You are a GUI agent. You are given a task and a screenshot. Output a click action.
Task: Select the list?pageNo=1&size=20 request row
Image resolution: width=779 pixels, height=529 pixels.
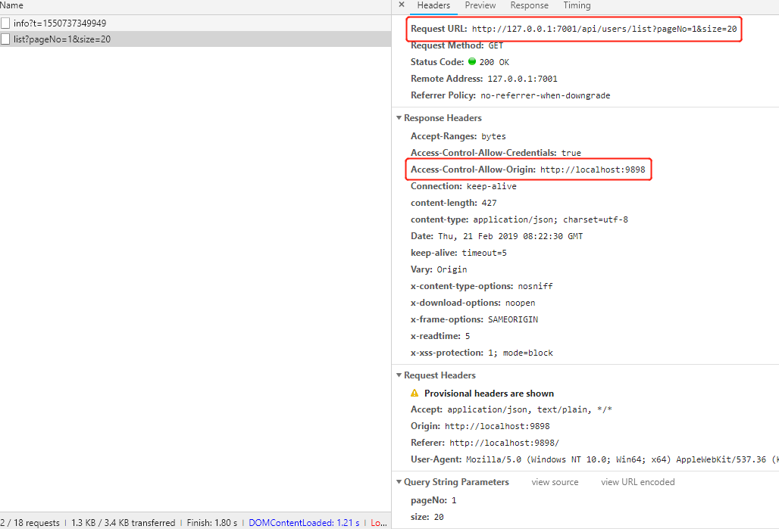tap(62, 39)
